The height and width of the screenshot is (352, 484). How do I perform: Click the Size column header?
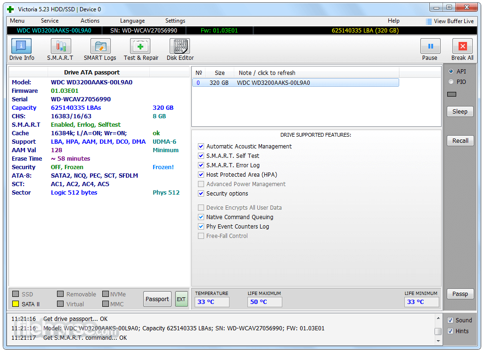coord(220,73)
